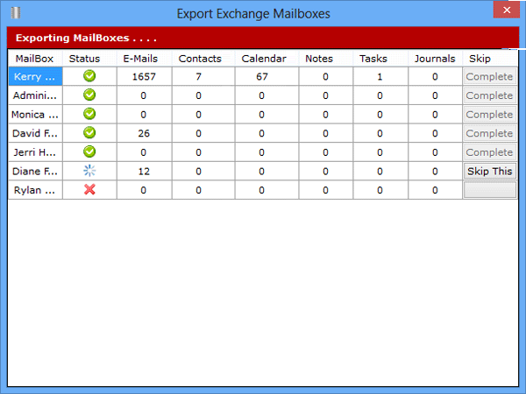
Task: Click the green check status for Kerry
Action: (89, 76)
